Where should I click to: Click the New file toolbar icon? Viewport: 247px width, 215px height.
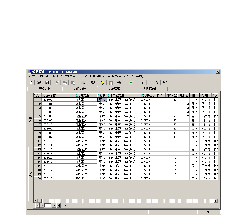coord(31,82)
